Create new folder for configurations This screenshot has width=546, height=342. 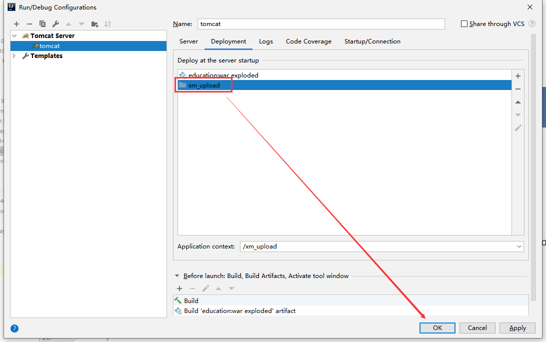[94, 24]
